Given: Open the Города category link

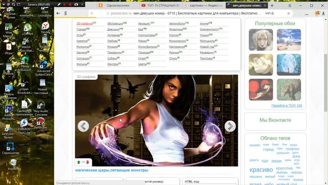Looking at the screenshot, I should [x=81, y=29].
